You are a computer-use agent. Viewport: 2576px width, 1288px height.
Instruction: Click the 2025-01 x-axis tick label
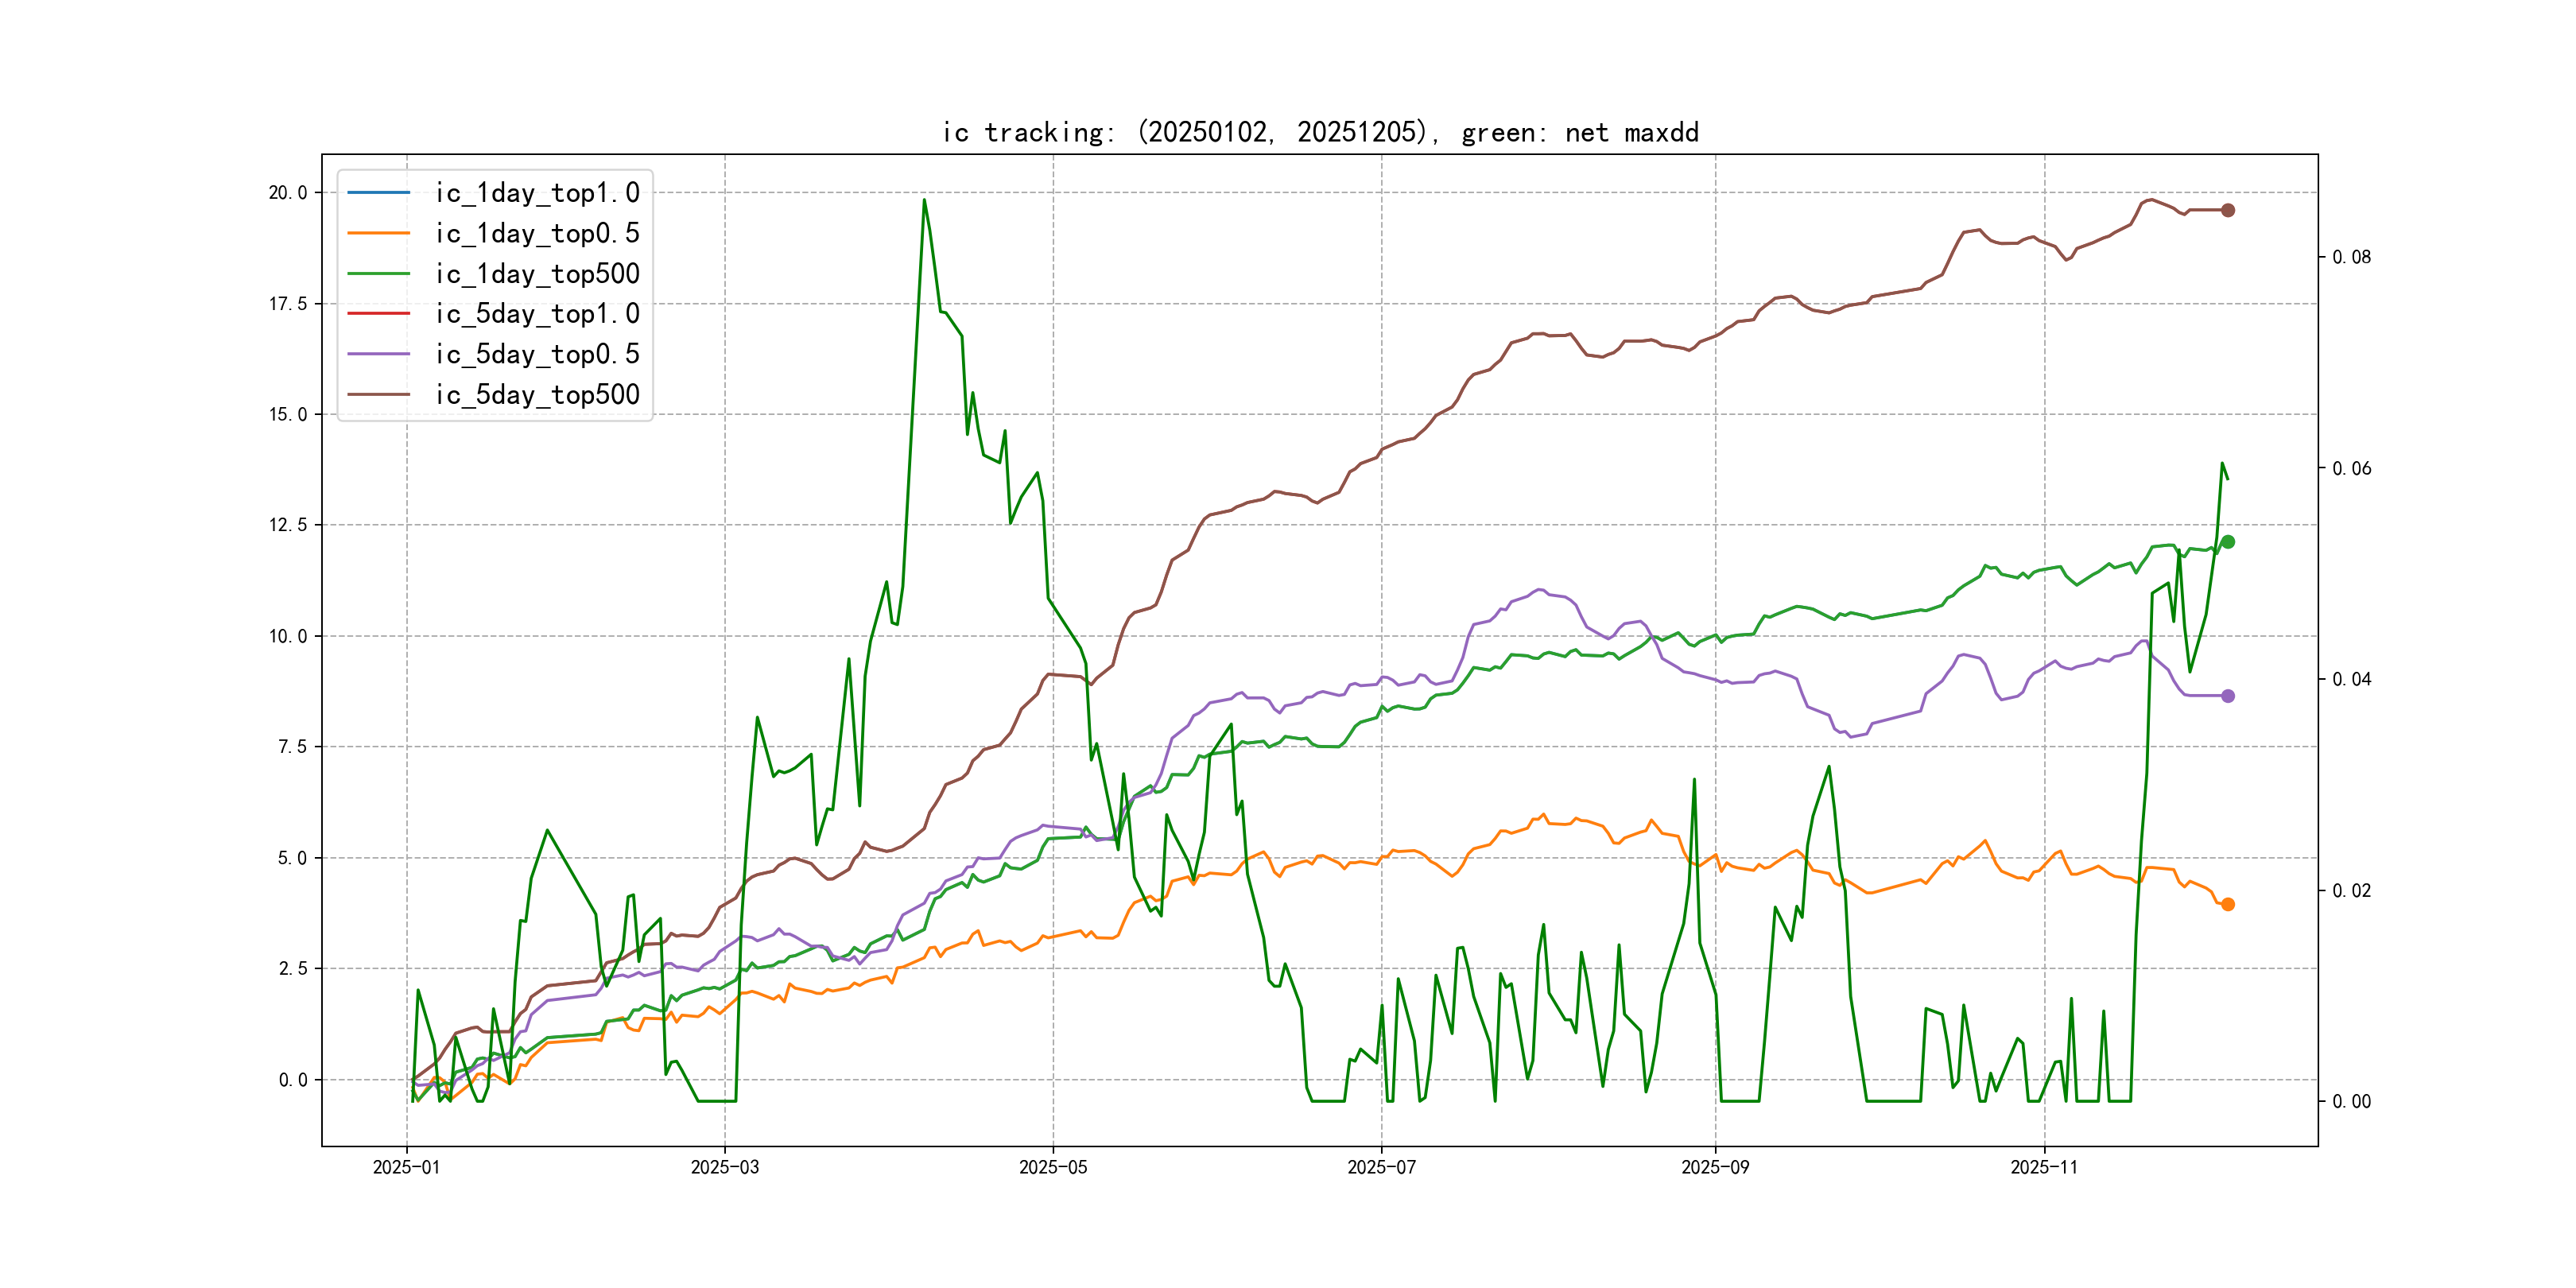(x=406, y=1167)
